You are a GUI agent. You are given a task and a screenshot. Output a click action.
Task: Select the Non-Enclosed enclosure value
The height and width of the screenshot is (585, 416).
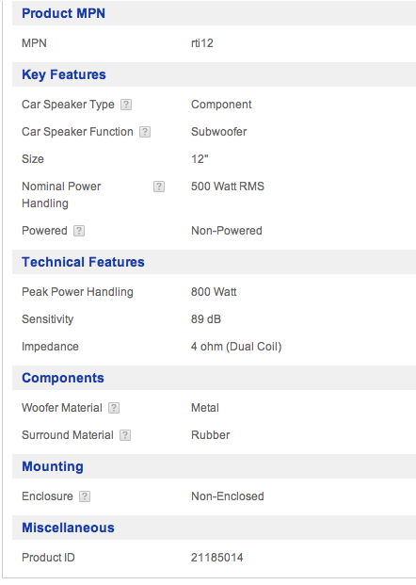click(x=228, y=496)
